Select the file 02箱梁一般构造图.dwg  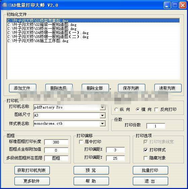93,25
